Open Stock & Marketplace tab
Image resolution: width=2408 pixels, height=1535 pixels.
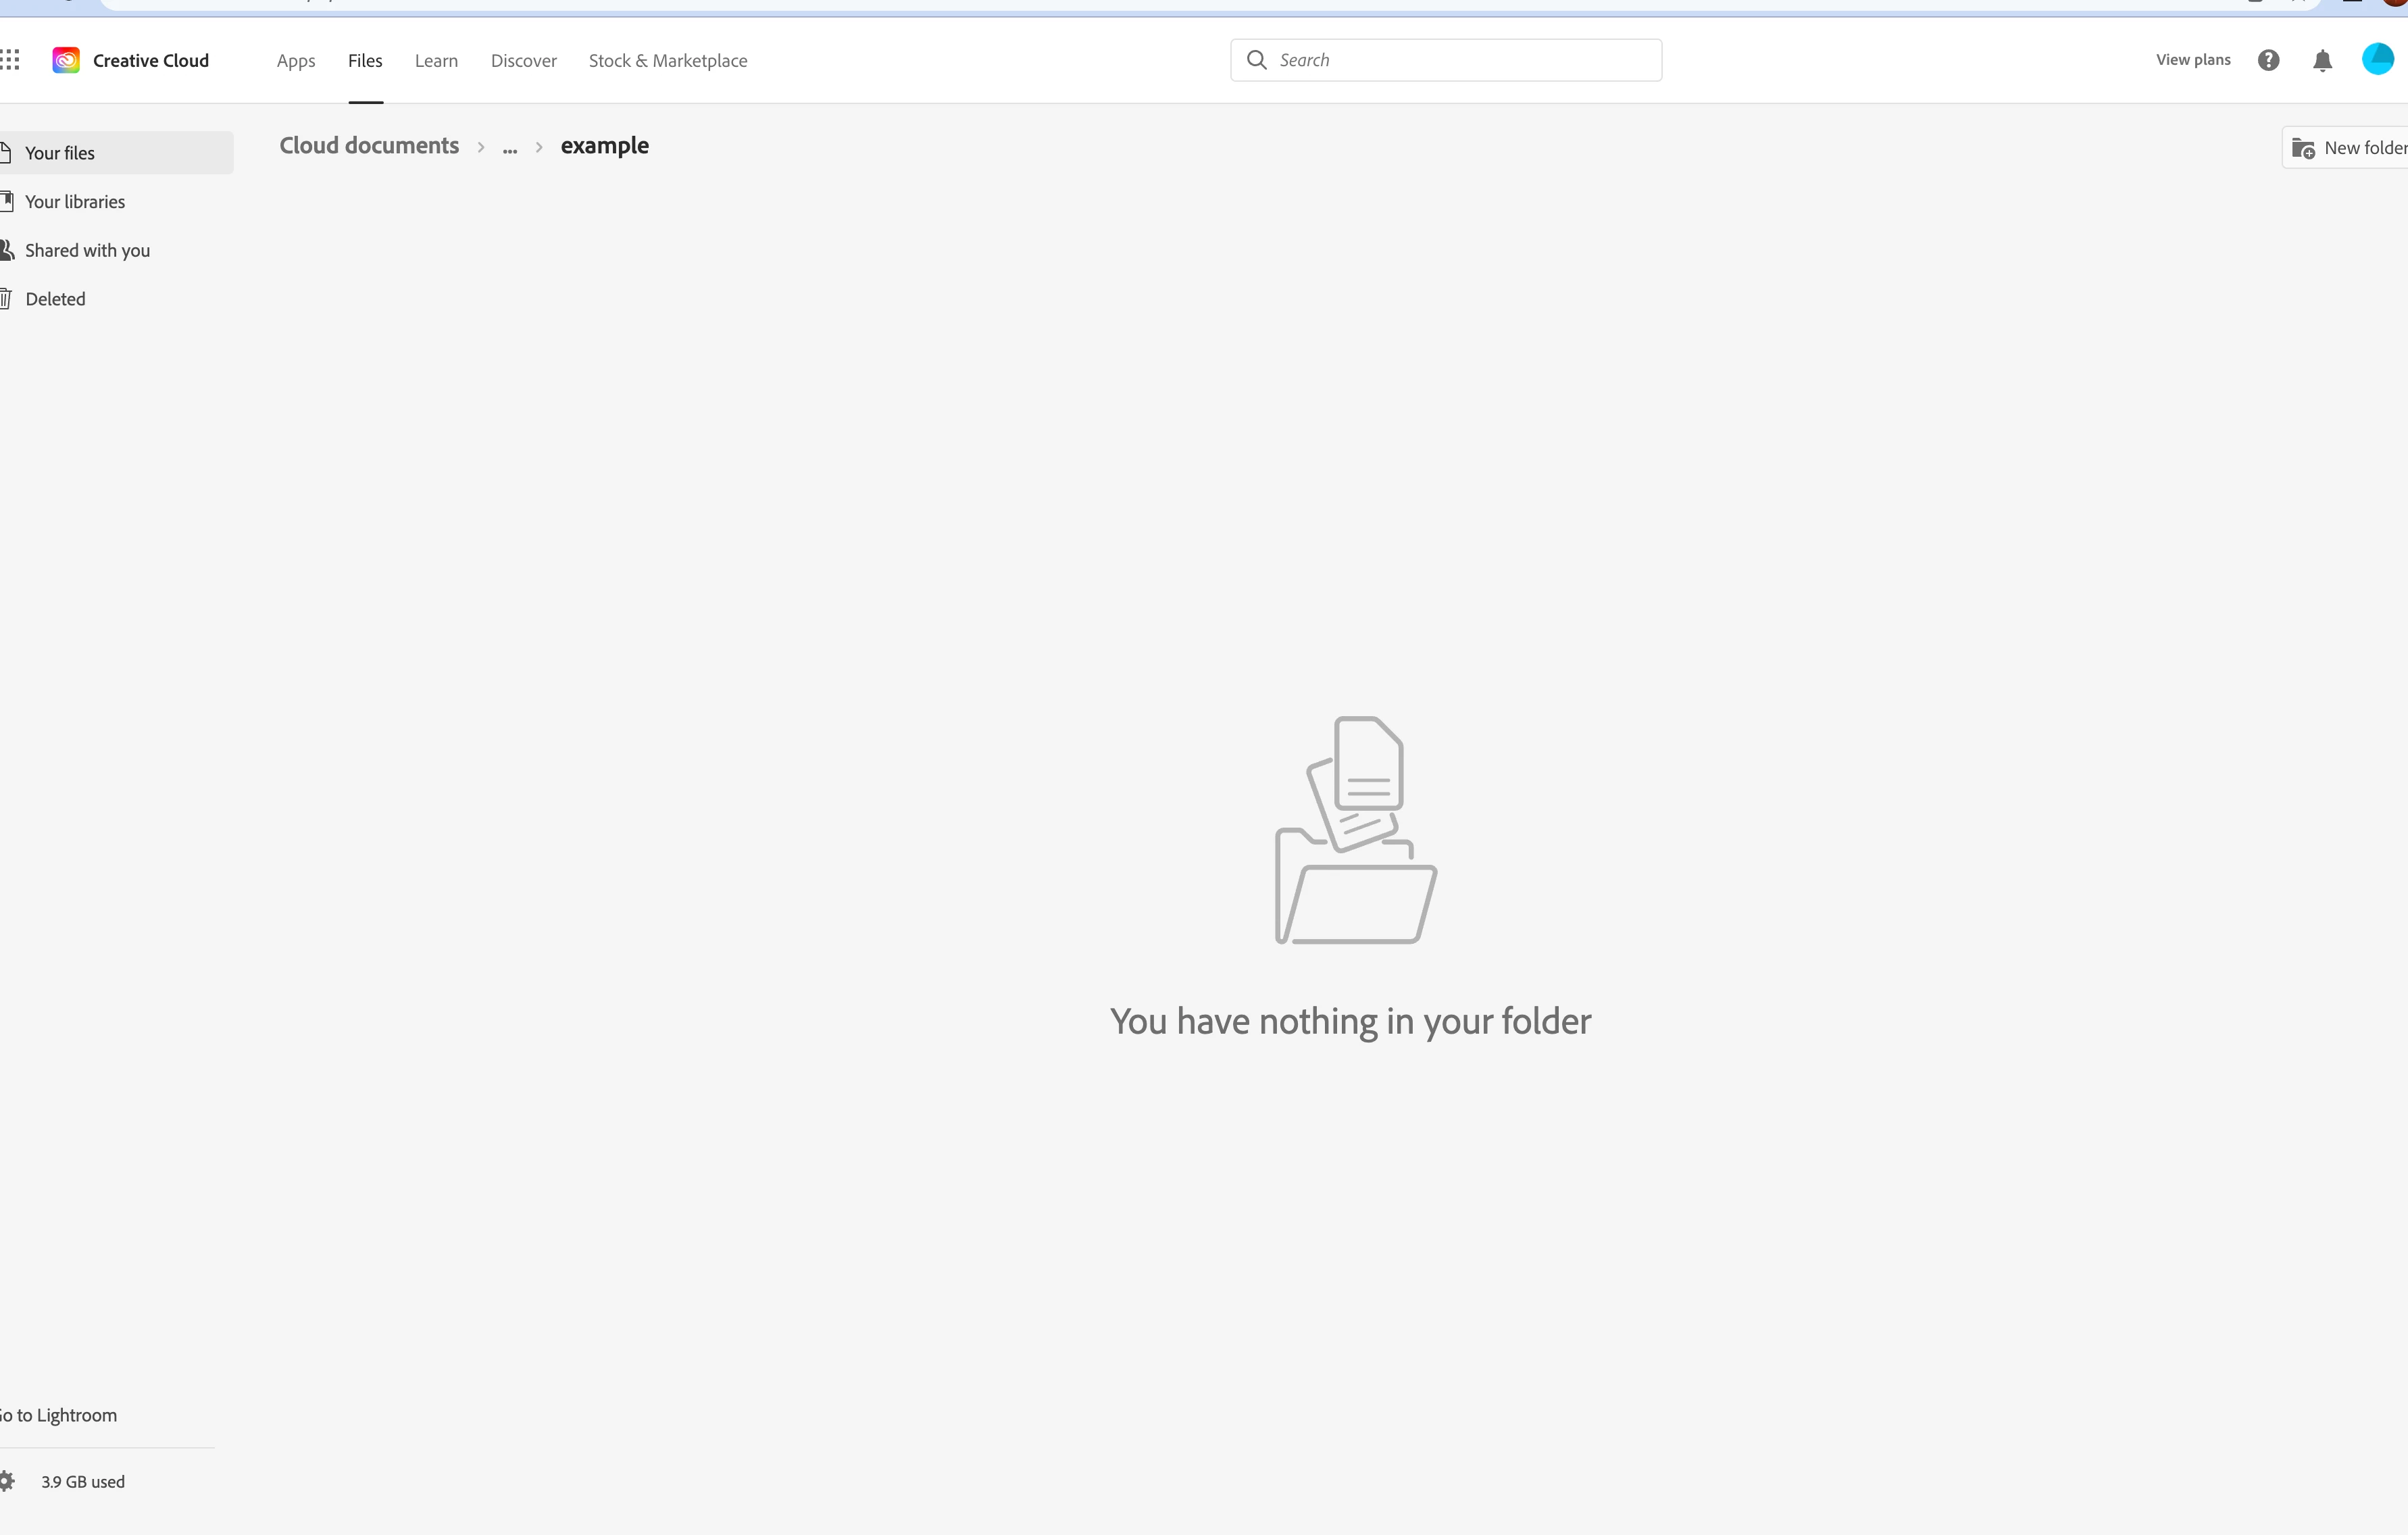[667, 61]
